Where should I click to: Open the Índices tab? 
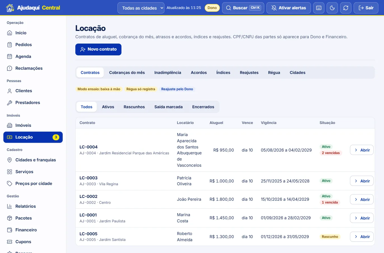coord(223,73)
